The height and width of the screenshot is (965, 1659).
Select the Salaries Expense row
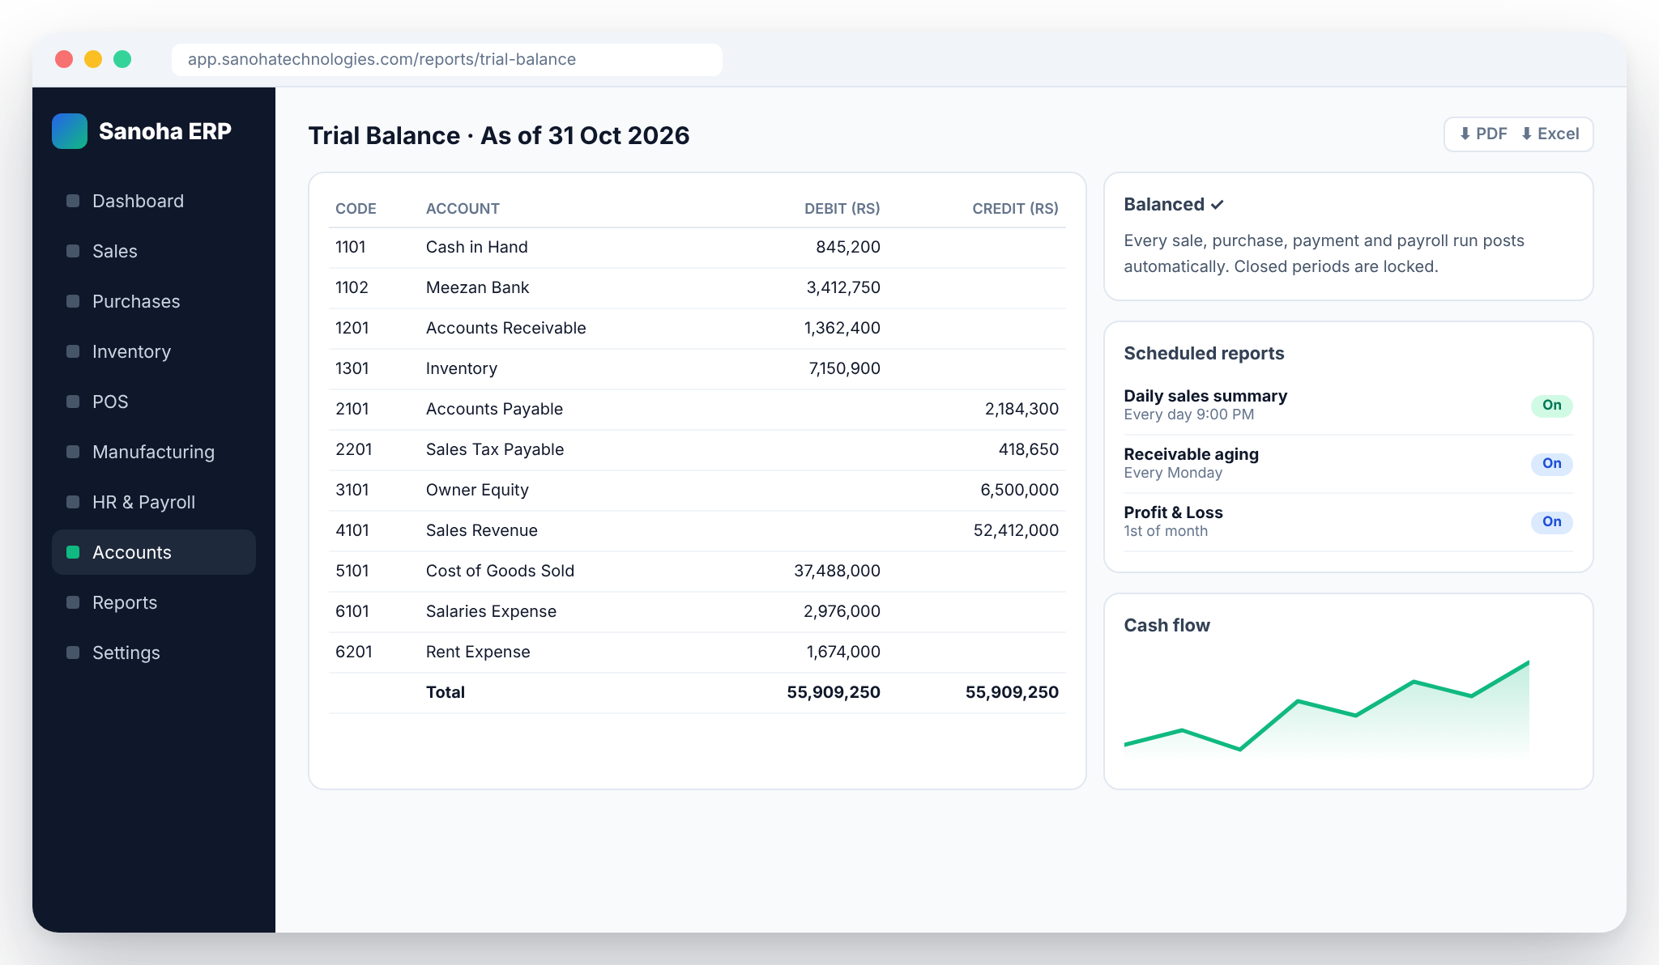[697, 612]
